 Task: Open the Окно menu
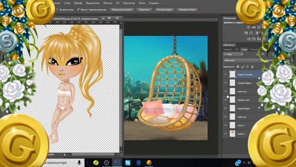click(142, 3)
